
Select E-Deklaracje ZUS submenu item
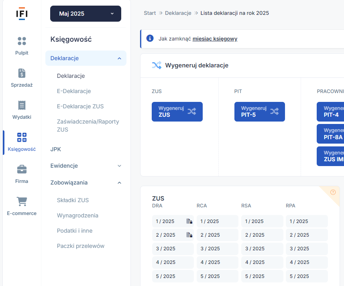pyautogui.click(x=80, y=106)
